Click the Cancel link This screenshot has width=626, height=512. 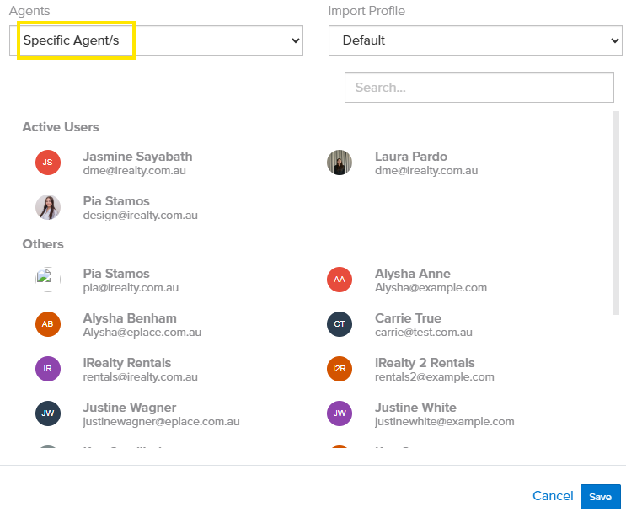click(553, 497)
